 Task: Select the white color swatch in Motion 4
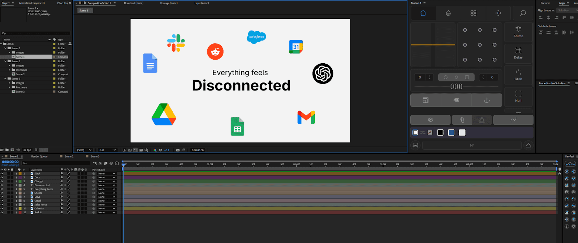462,133
